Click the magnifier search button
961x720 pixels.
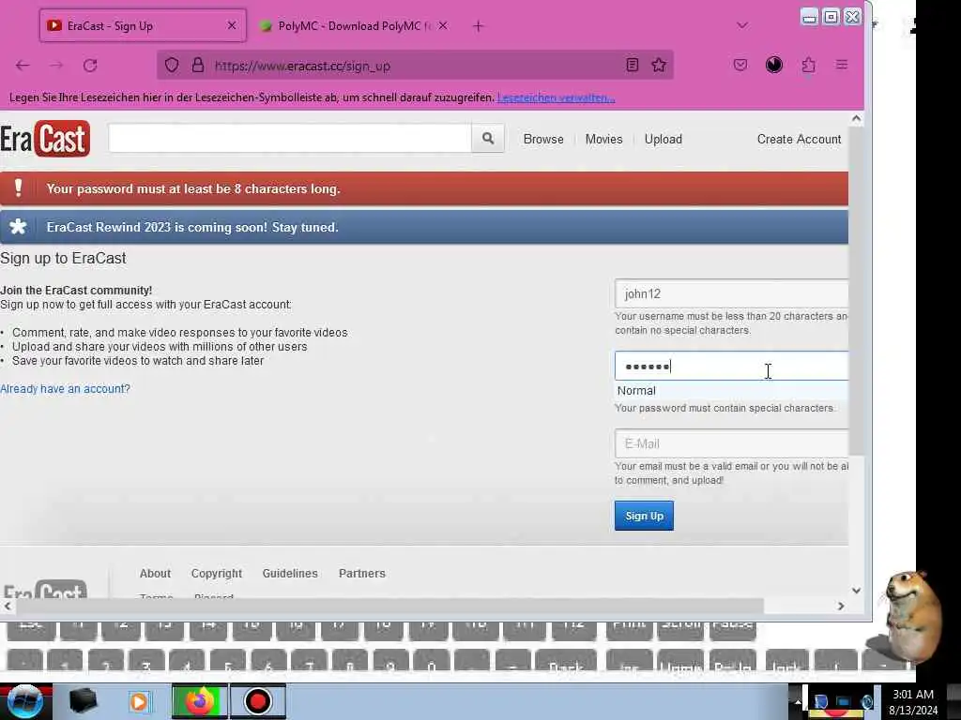point(488,139)
